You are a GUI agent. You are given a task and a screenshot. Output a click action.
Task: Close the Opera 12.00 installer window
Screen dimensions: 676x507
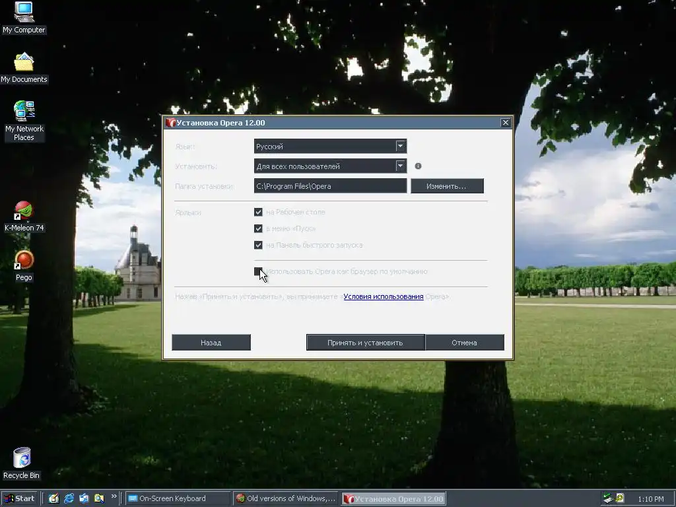(x=506, y=123)
